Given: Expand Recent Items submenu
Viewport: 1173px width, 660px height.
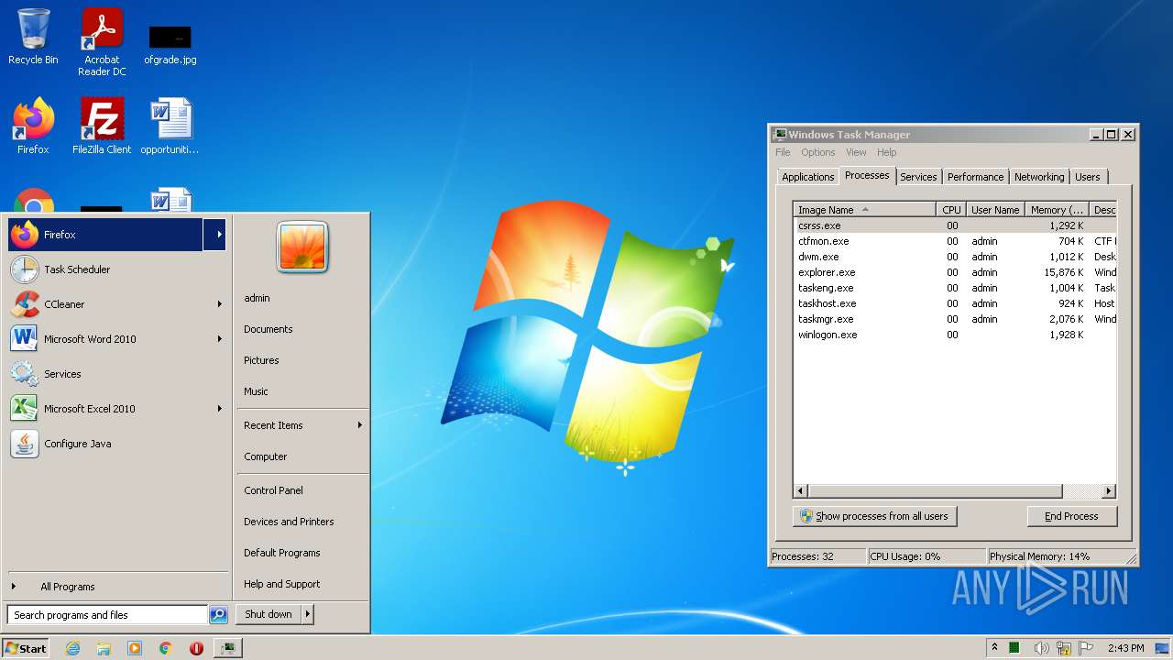Looking at the screenshot, I should point(302,425).
